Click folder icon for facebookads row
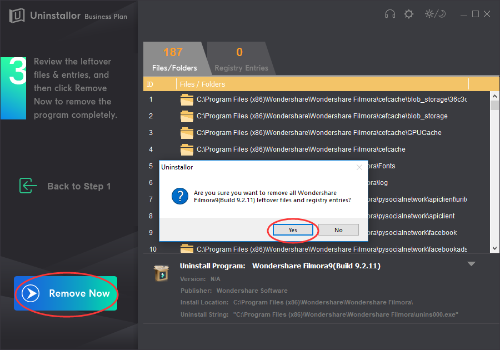 (187, 249)
